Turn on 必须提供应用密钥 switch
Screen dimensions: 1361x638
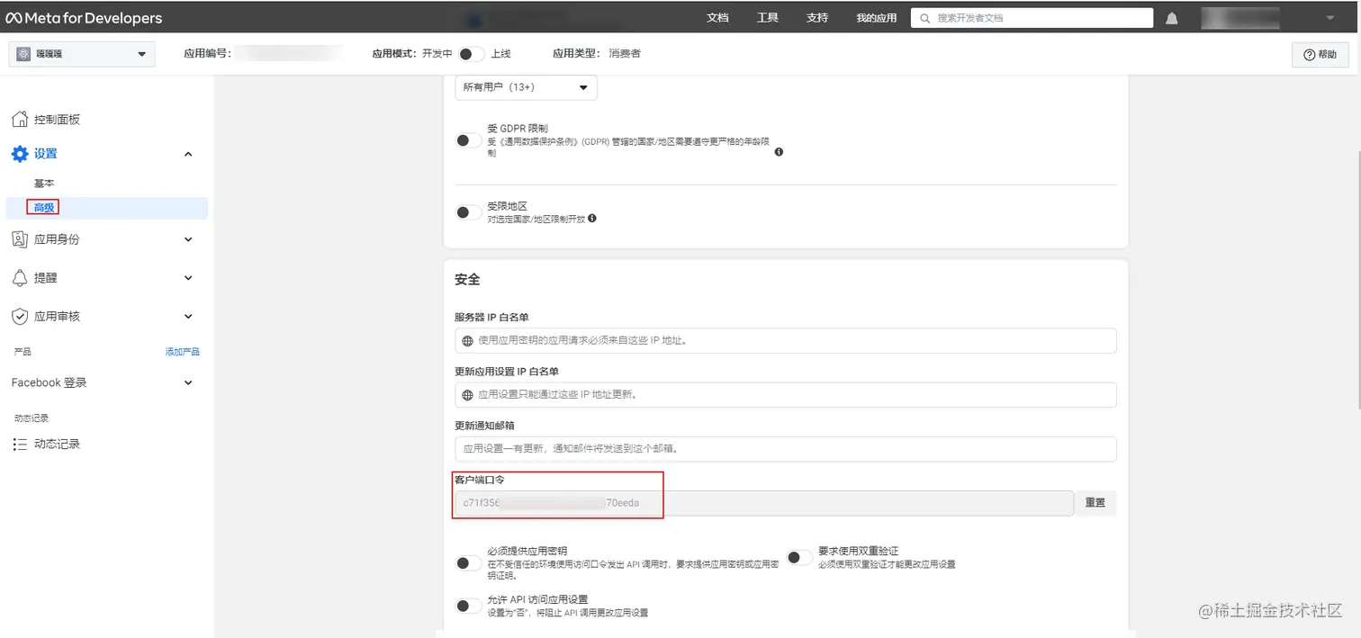(x=469, y=563)
